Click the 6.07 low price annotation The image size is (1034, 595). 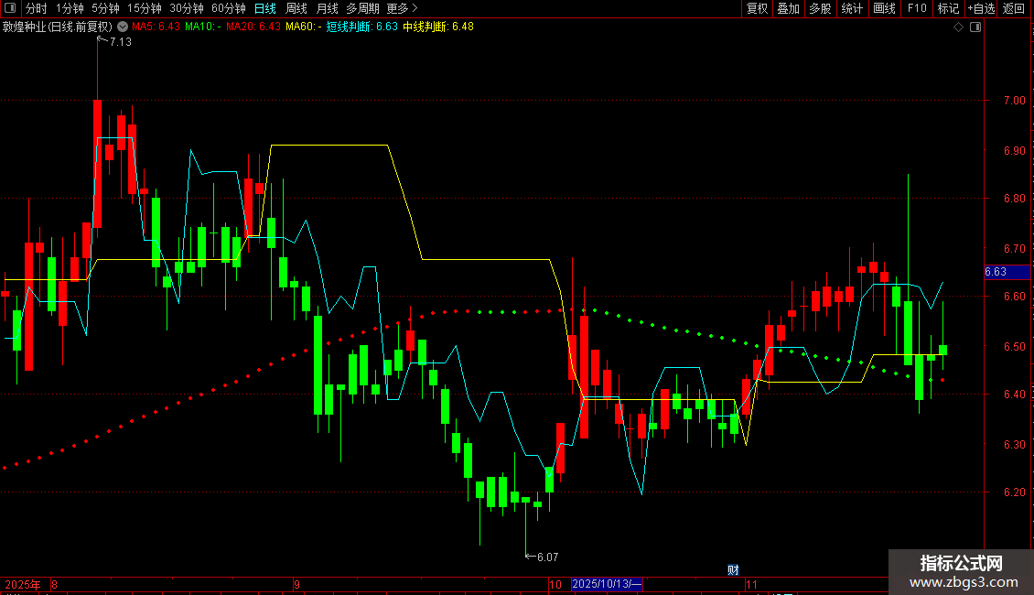pos(547,557)
